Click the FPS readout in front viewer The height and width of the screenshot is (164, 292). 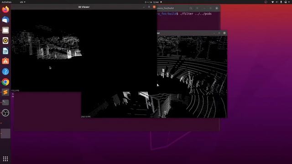[x=15, y=91]
